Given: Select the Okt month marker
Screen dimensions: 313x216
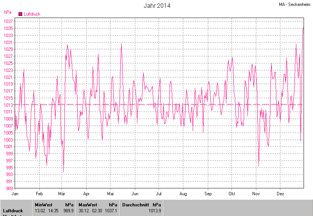Looking at the screenshot, I should 232,194.
